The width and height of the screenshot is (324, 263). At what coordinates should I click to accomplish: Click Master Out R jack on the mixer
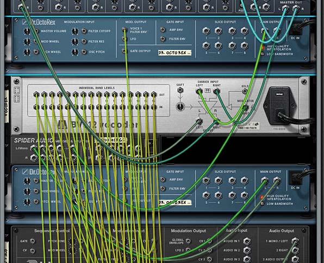296,9
